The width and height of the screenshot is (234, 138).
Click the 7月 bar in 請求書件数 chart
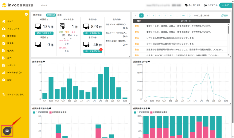pyautogui.click(x=106, y=83)
